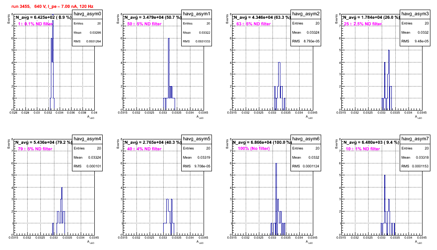Select the havg_asym3 stats box title
The image size is (437, 250).
pos(415,14)
